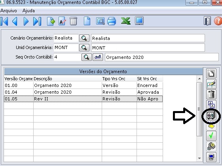Click the edit record icon with letter A

62,21
